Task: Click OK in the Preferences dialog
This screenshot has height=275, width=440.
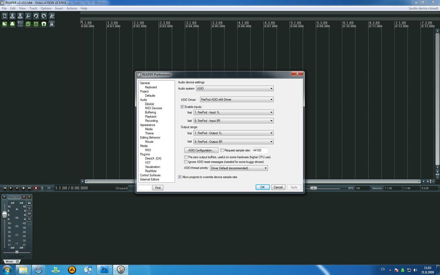Action: click(262, 187)
